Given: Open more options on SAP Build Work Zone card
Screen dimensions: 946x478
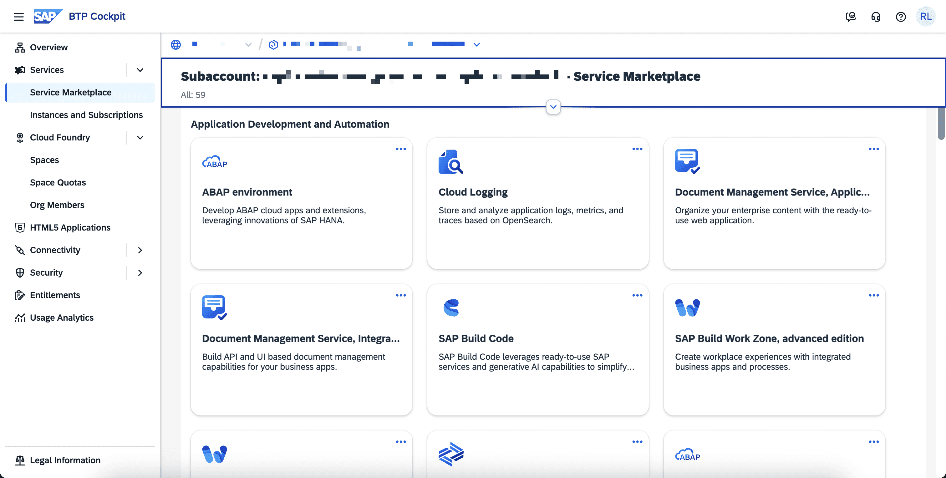Looking at the screenshot, I should [874, 295].
